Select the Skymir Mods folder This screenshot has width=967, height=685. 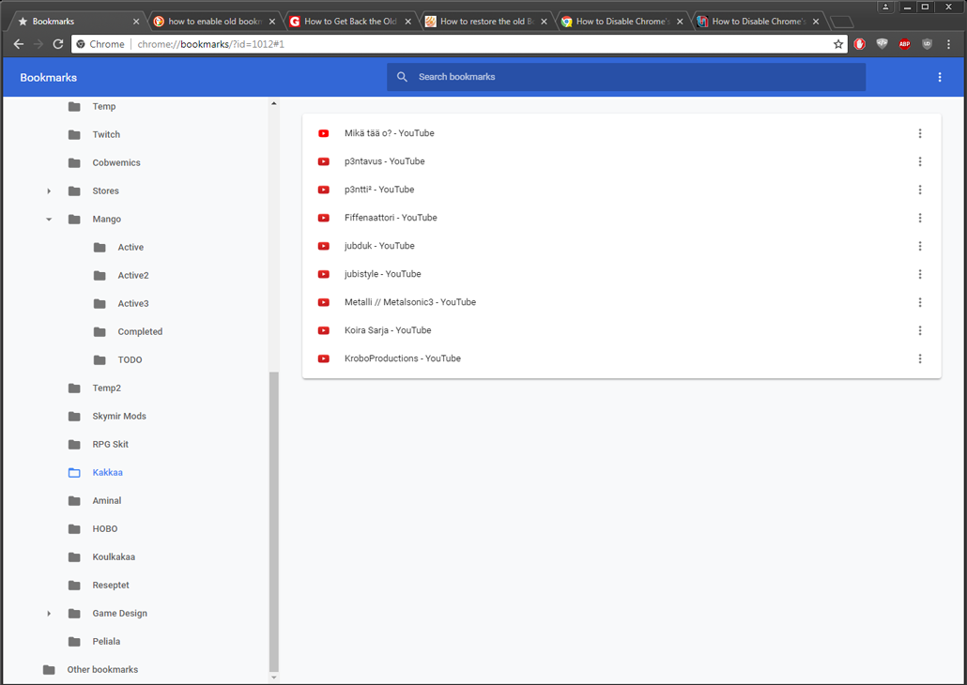click(119, 417)
